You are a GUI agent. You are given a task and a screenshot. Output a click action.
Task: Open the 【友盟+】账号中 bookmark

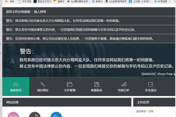pos(140,1)
